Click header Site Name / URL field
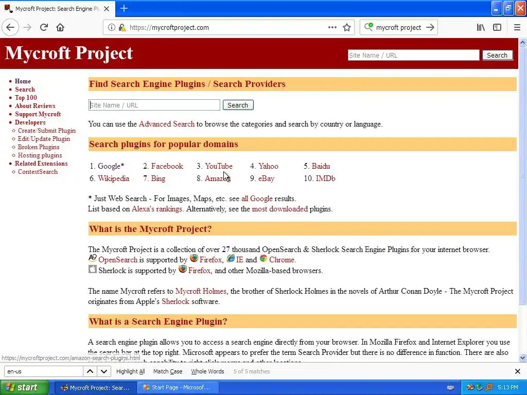 pyautogui.click(x=413, y=55)
